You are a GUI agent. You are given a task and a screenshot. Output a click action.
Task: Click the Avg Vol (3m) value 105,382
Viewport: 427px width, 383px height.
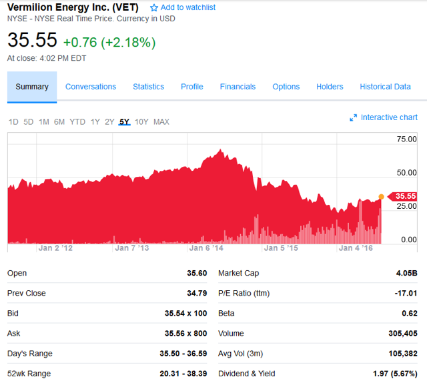tap(403, 354)
